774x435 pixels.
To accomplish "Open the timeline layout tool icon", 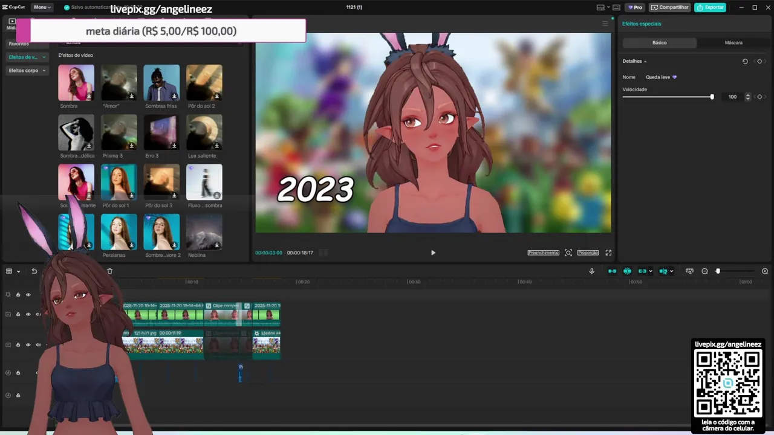I will click(9, 271).
